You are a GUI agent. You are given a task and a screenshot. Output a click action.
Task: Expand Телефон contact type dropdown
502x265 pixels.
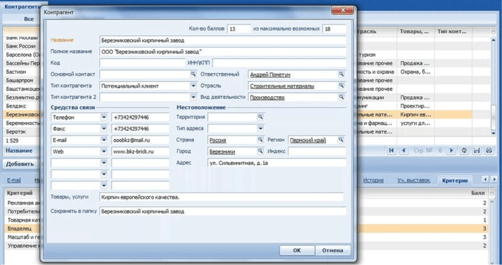tap(104, 117)
